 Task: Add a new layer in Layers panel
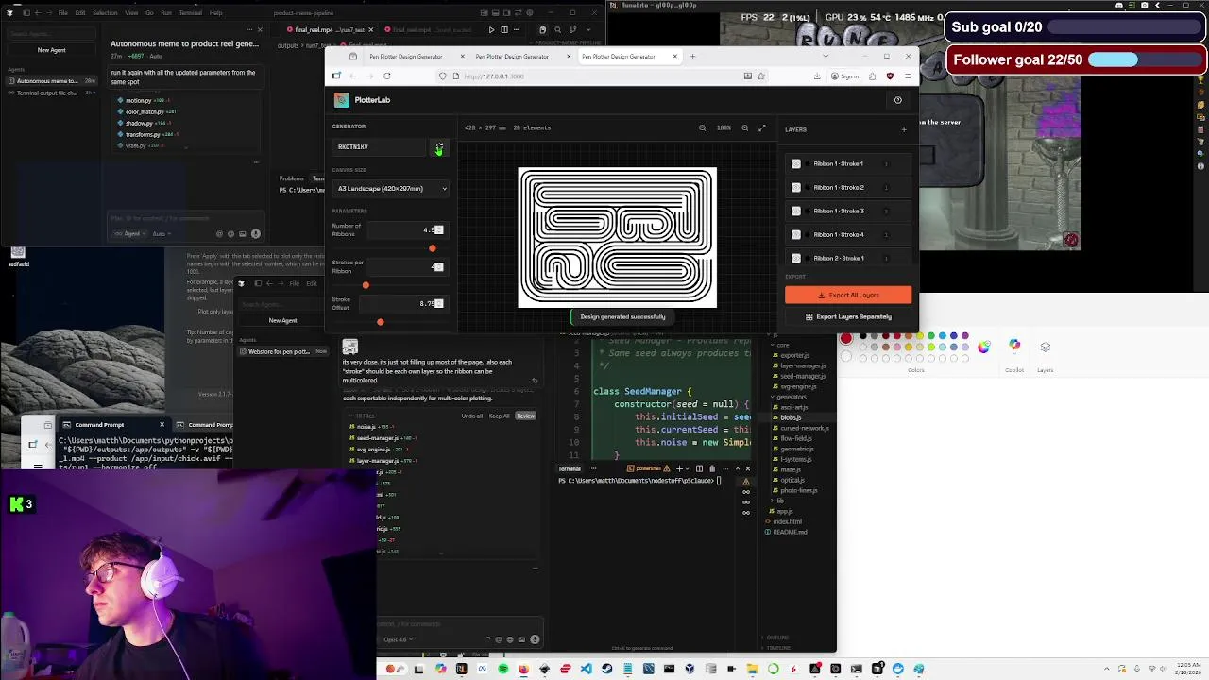coord(903,129)
